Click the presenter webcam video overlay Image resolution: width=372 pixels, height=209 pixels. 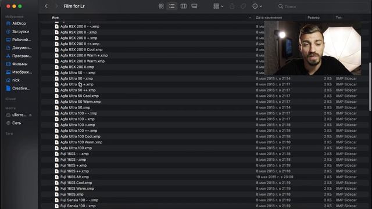(x=313, y=48)
